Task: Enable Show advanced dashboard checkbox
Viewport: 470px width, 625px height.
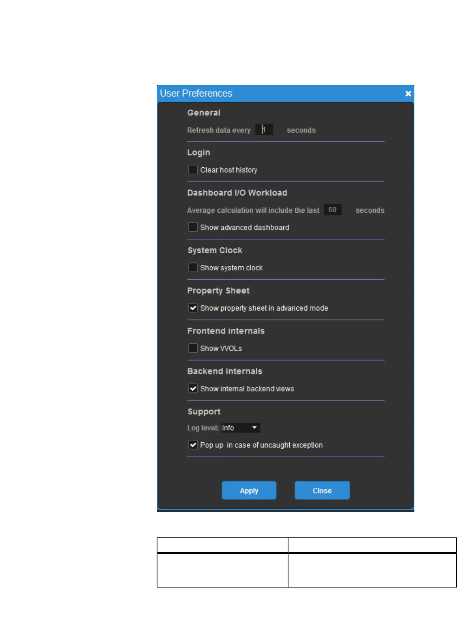Action: (193, 227)
